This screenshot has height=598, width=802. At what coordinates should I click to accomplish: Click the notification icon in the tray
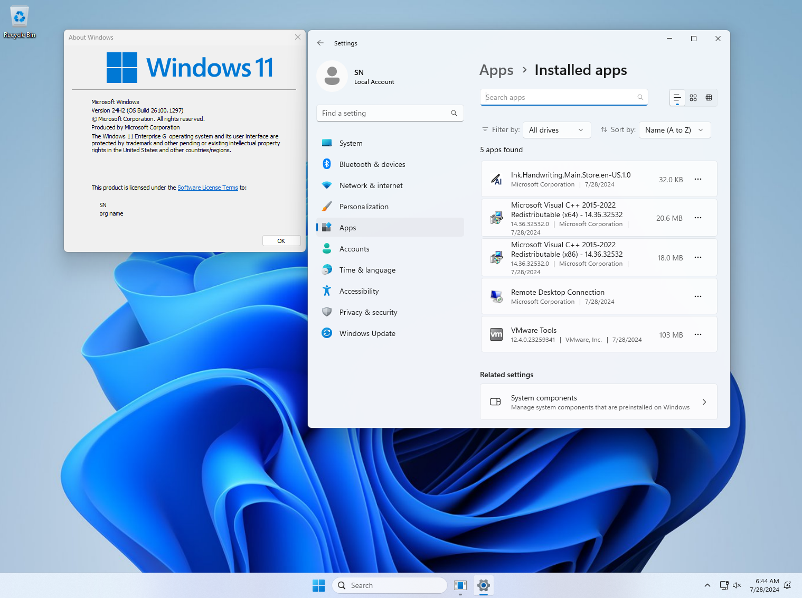[788, 585]
